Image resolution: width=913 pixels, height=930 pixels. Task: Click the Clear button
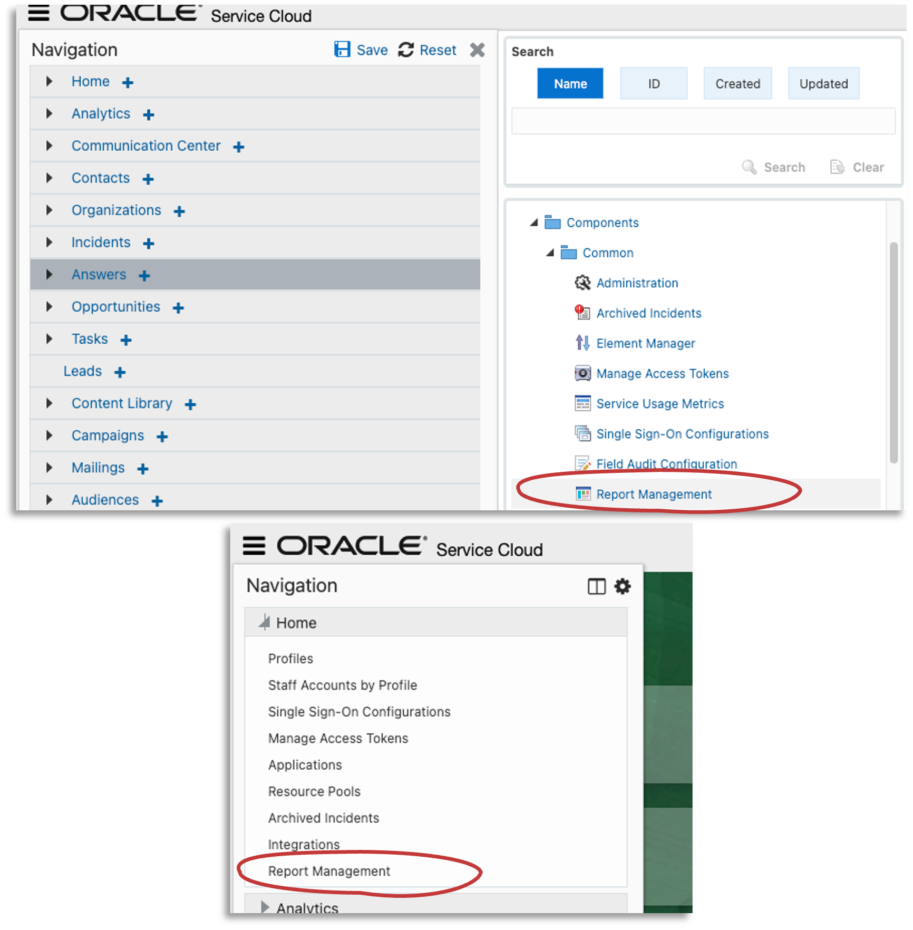(x=857, y=167)
